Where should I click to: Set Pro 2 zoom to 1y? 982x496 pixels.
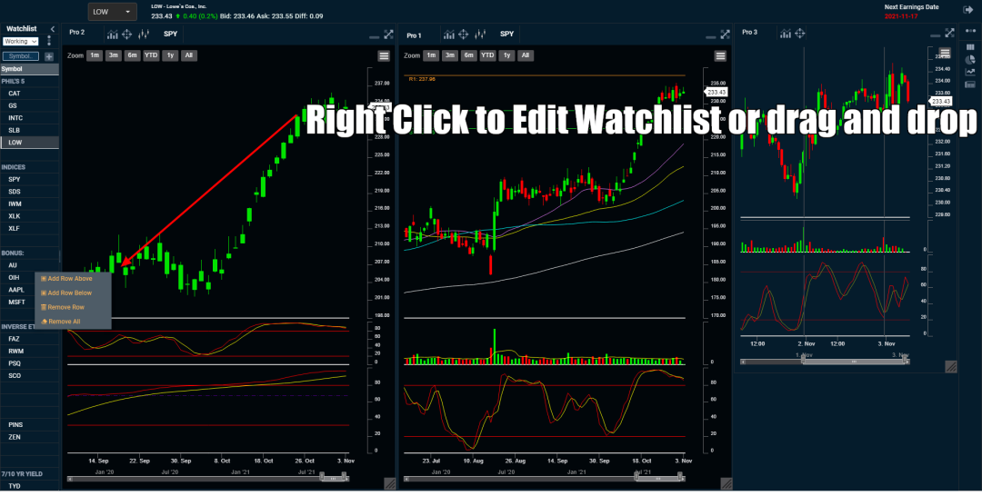tap(170, 55)
